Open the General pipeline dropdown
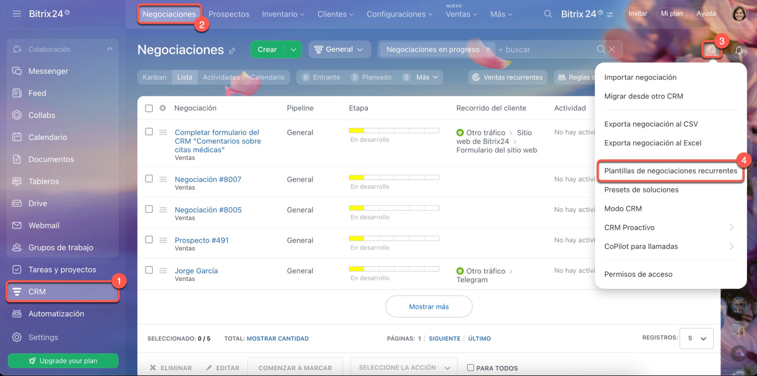 tap(339, 50)
